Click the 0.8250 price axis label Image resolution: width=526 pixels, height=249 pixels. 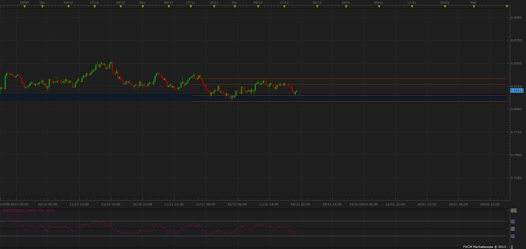click(517, 86)
